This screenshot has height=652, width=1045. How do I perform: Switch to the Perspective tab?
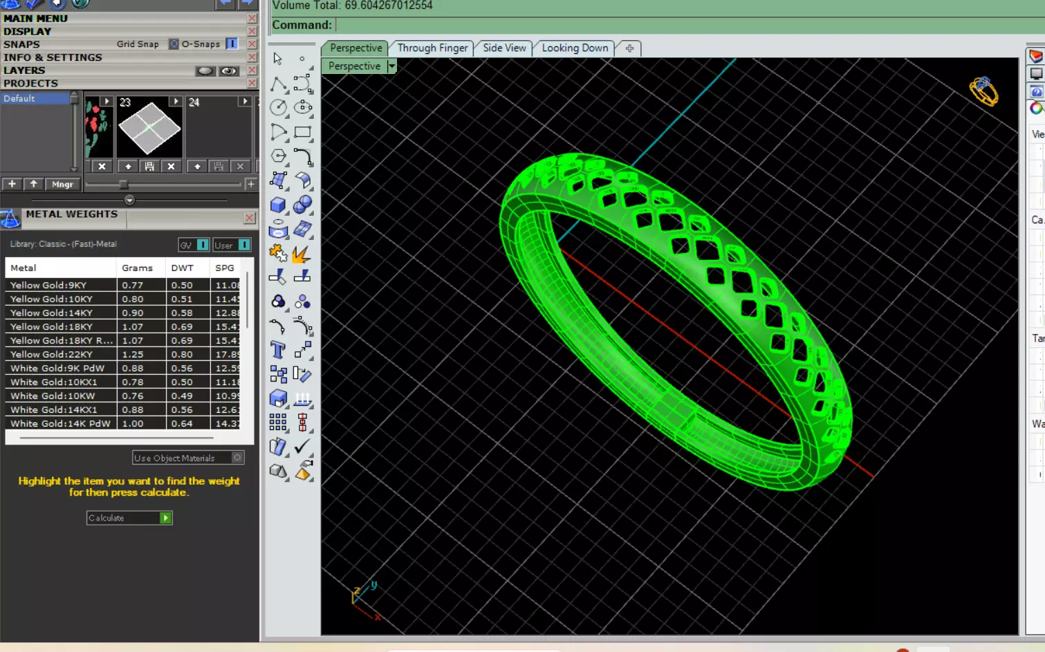click(x=355, y=48)
